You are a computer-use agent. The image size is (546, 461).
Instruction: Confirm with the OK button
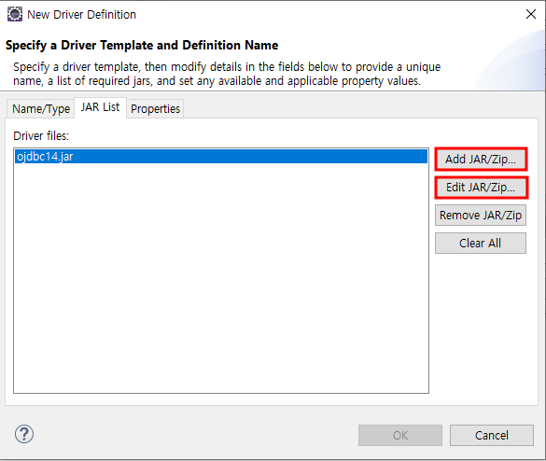(x=400, y=435)
